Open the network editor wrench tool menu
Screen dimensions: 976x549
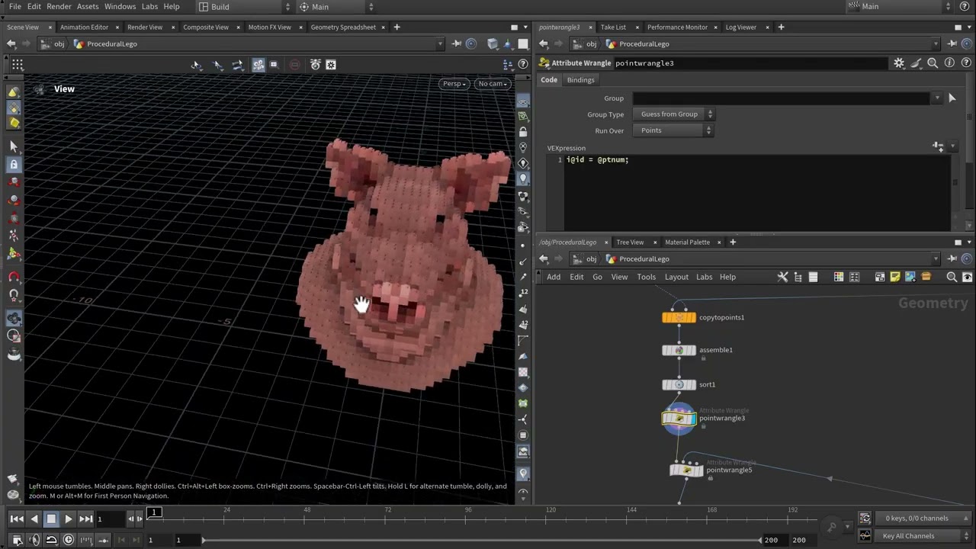point(782,277)
